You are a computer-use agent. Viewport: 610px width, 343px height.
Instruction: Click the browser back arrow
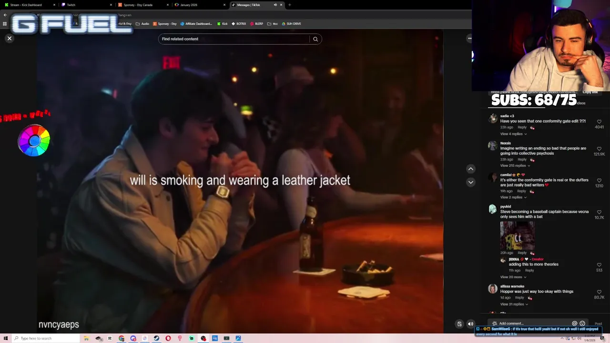pyautogui.click(x=5, y=15)
